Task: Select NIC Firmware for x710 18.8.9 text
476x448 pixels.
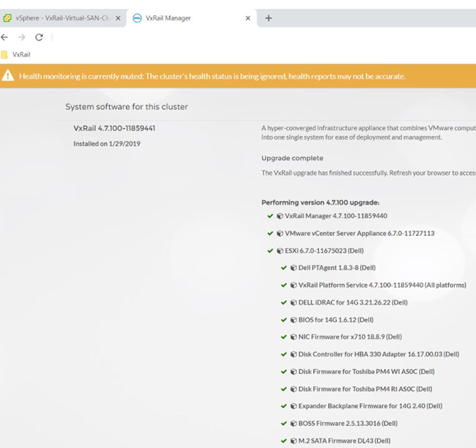Action: pos(350,337)
